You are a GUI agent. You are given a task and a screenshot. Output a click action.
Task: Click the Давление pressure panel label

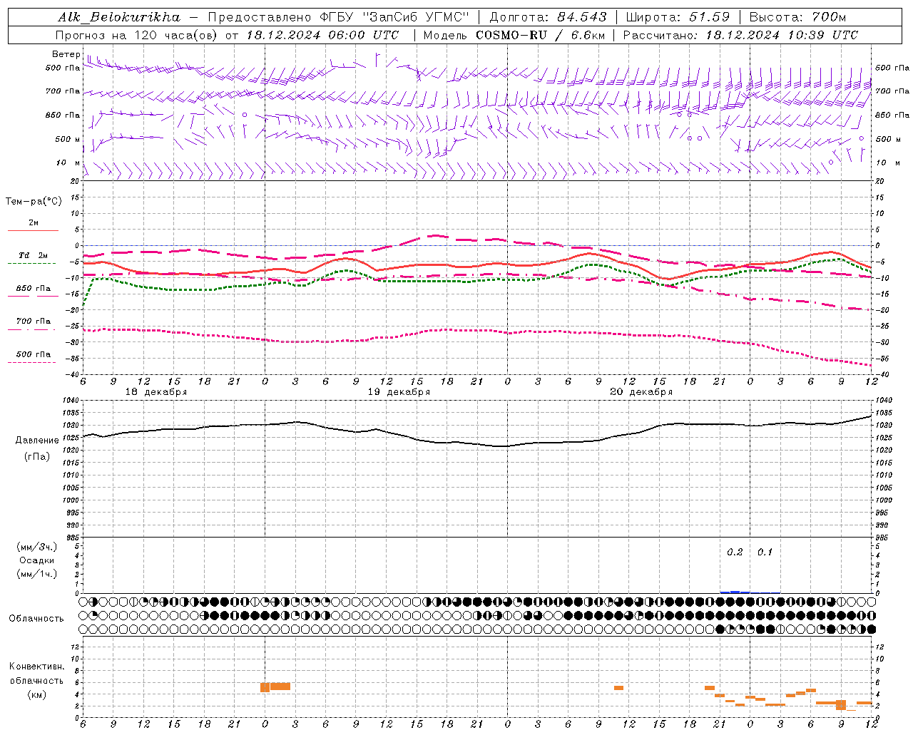[37, 441]
